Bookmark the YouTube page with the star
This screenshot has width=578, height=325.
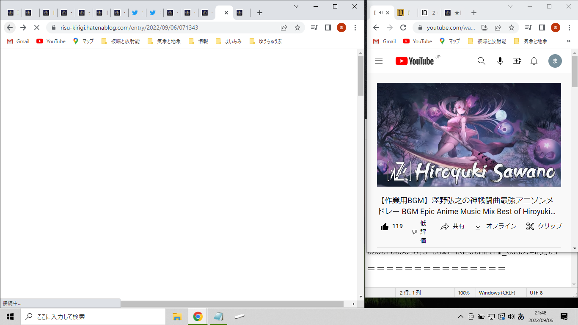point(512,28)
